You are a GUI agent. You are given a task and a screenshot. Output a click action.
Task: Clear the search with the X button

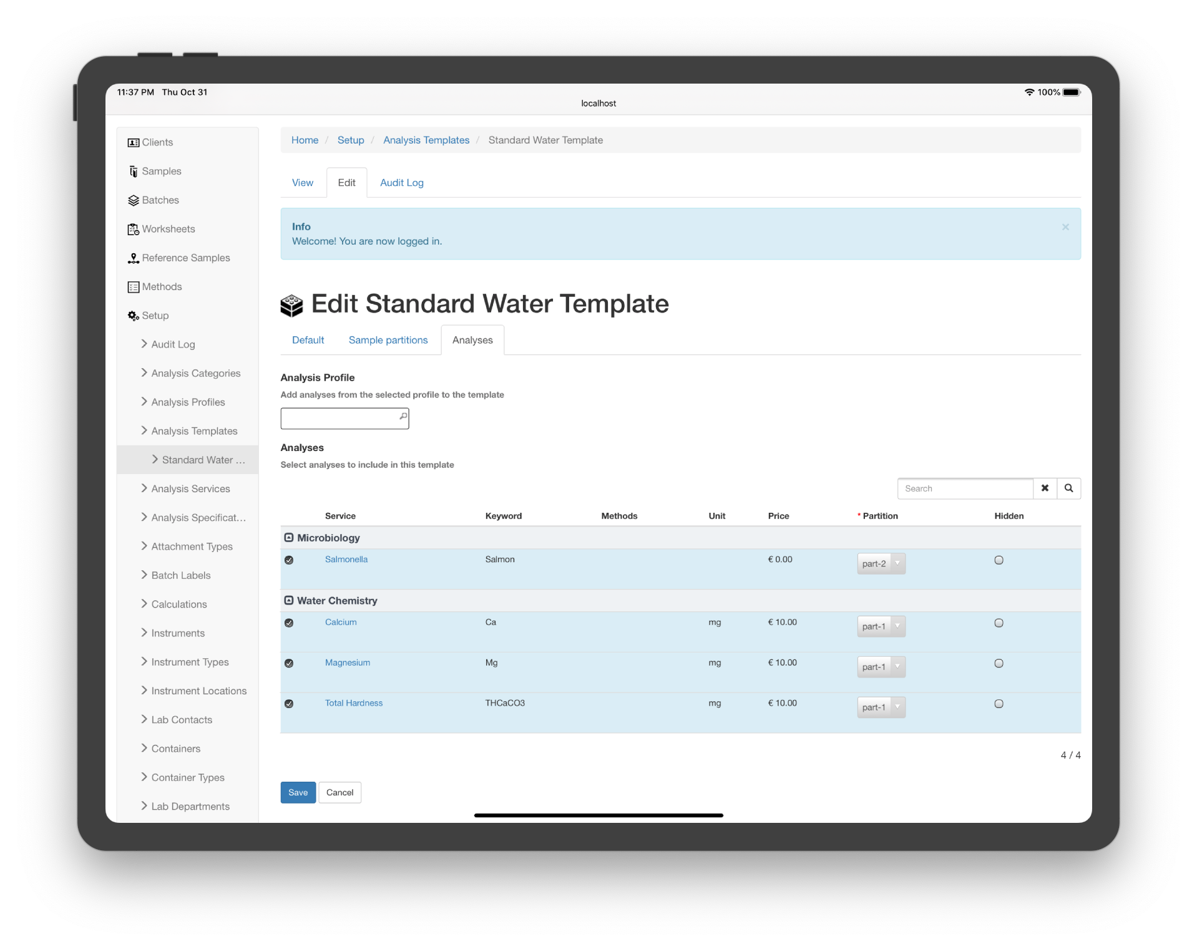1045,488
